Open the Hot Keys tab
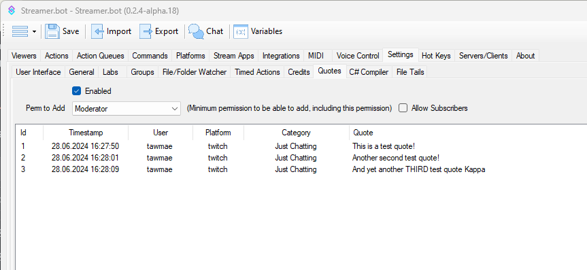587x270 pixels. pos(436,56)
